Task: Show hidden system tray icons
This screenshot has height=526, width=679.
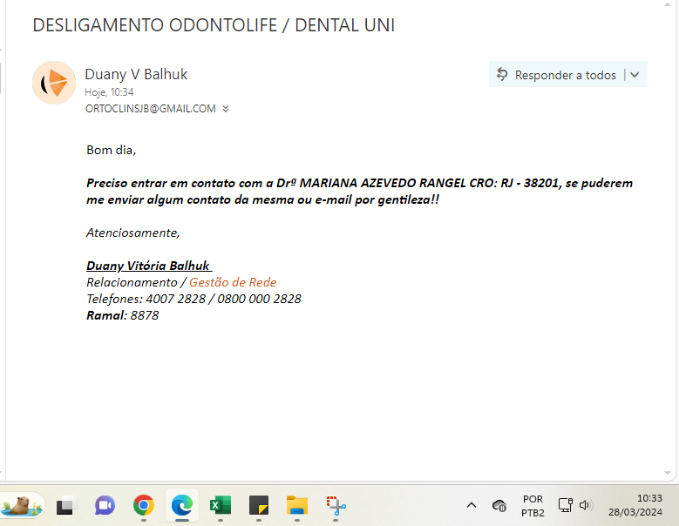Action: pyautogui.click(x=472, y=505)
